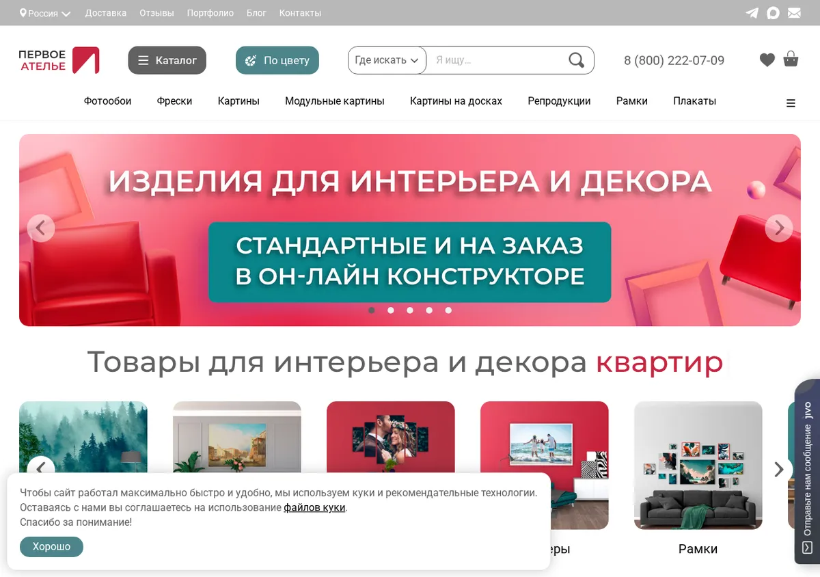The height and width of the screenshot is (577, 820).
Task: Open the chat messenger icon in top bar
Action: [x=773, y=13]
